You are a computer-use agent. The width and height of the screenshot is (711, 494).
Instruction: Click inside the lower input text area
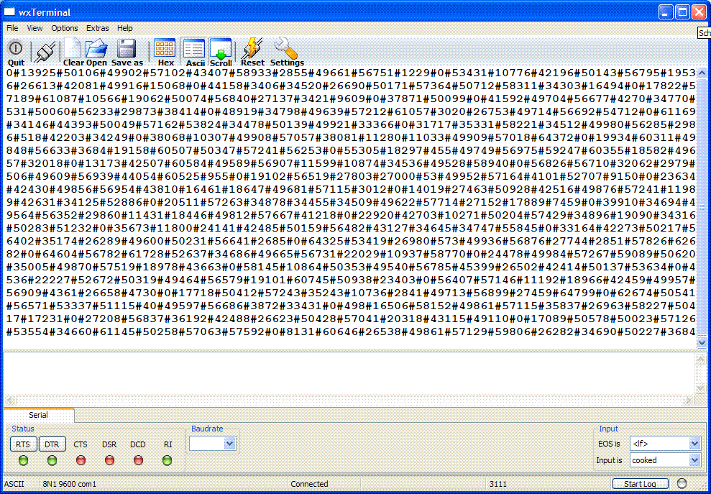349,373
